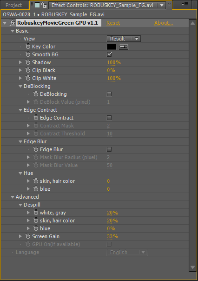This screenshot has width=198, height=281.
Task: Toggle the fx effect switch for RobuskeyMovieGreen
Action: tap(12, 23)
